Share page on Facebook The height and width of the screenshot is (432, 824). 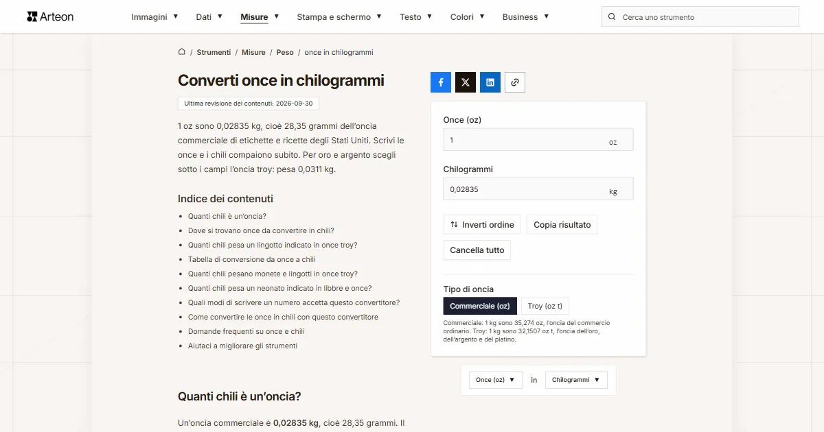click(441, 82)
